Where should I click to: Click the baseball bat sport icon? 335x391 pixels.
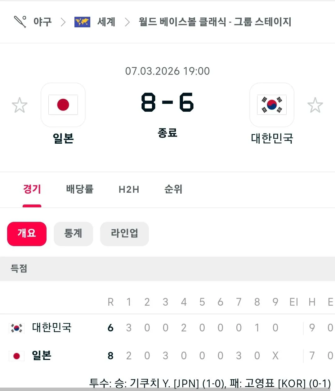tap(20, 22)
